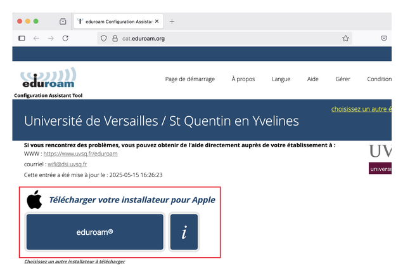Click the Configuration Assistant Tool caption
The height and width of the screenshot is (278, 410).
click(48, 95)
